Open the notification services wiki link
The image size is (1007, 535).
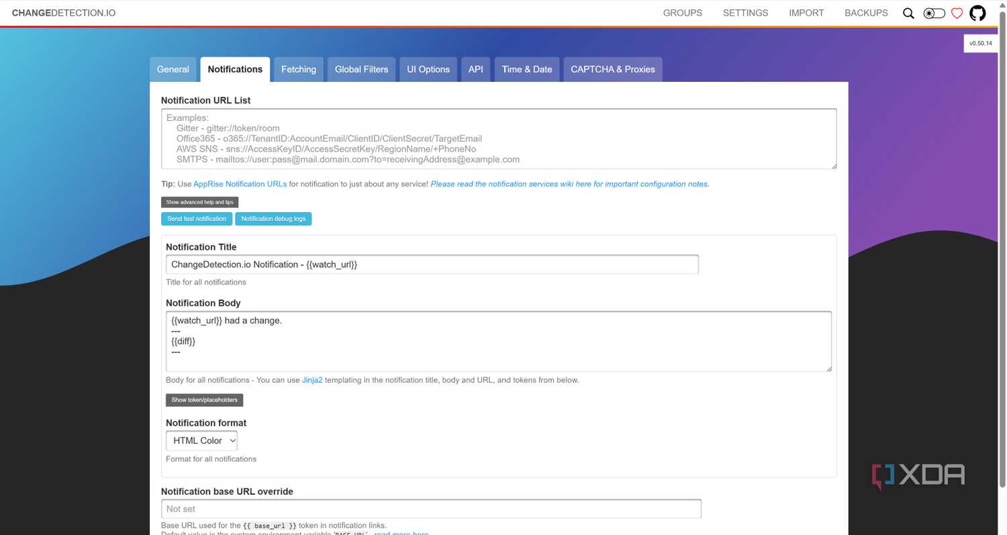coord(569,184)
